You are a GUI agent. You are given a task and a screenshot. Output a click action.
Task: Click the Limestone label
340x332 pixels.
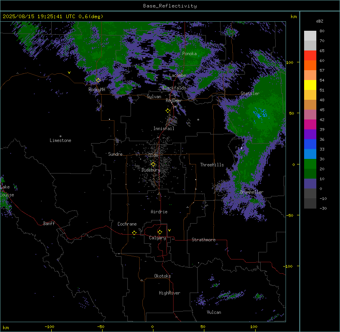tap(60, 140)
